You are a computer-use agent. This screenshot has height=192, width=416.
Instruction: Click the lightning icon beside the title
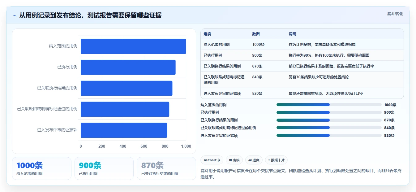[x=15, y=15]
